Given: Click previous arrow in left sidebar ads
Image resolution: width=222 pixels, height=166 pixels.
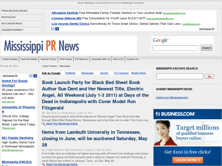Looking at the screenshot, I should pos(31,76).
